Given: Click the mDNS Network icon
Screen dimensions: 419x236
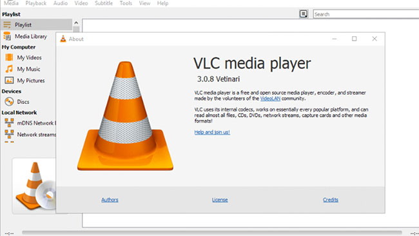Looking at the screenshot, I should pos(9,123).
